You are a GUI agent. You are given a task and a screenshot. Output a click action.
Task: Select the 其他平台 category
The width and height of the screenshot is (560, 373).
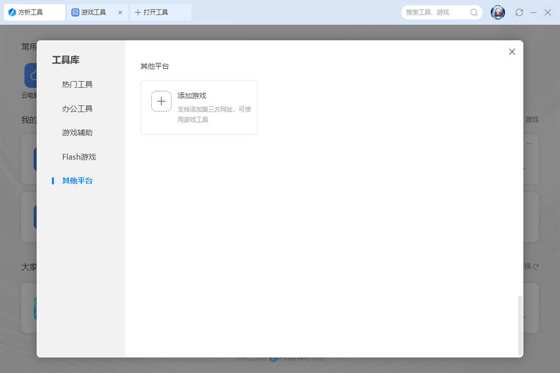coord(77,181)
